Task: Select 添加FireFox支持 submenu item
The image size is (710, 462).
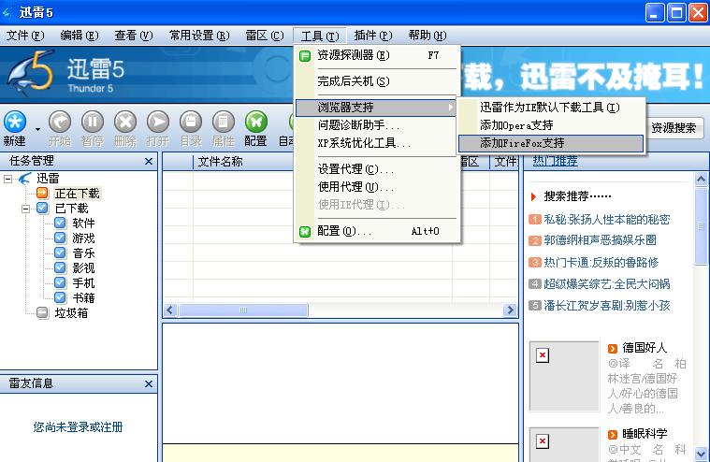Action: coord(551,143)
